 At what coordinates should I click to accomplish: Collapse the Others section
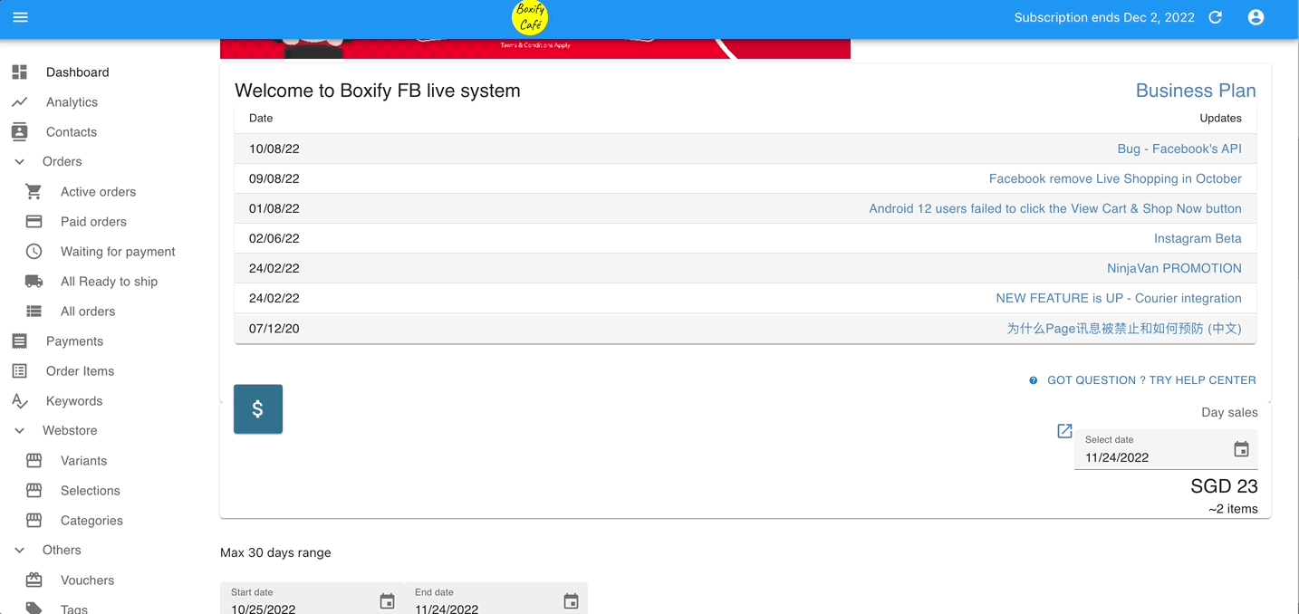tap(20, 551)
